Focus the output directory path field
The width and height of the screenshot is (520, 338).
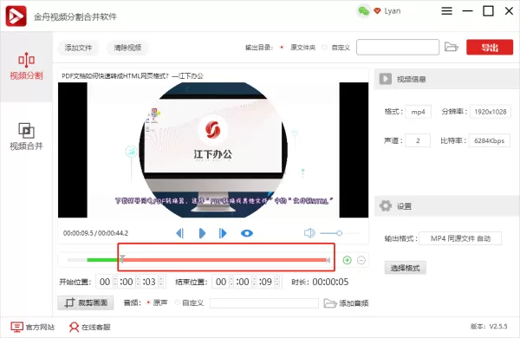click(398, 47)
